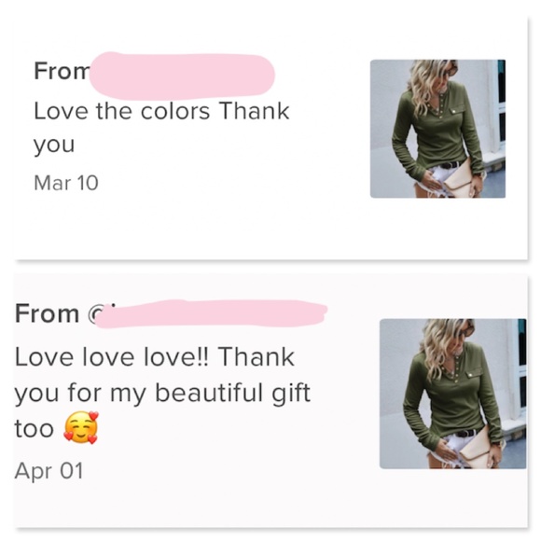Select the redacted username in first review

click(x=182, y=75)
